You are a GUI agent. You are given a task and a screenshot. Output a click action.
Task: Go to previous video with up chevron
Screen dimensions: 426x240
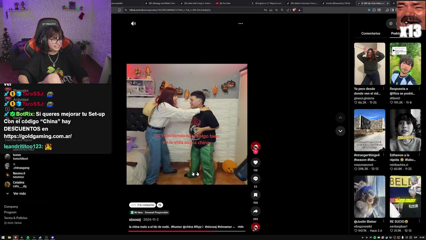[340, 118]
